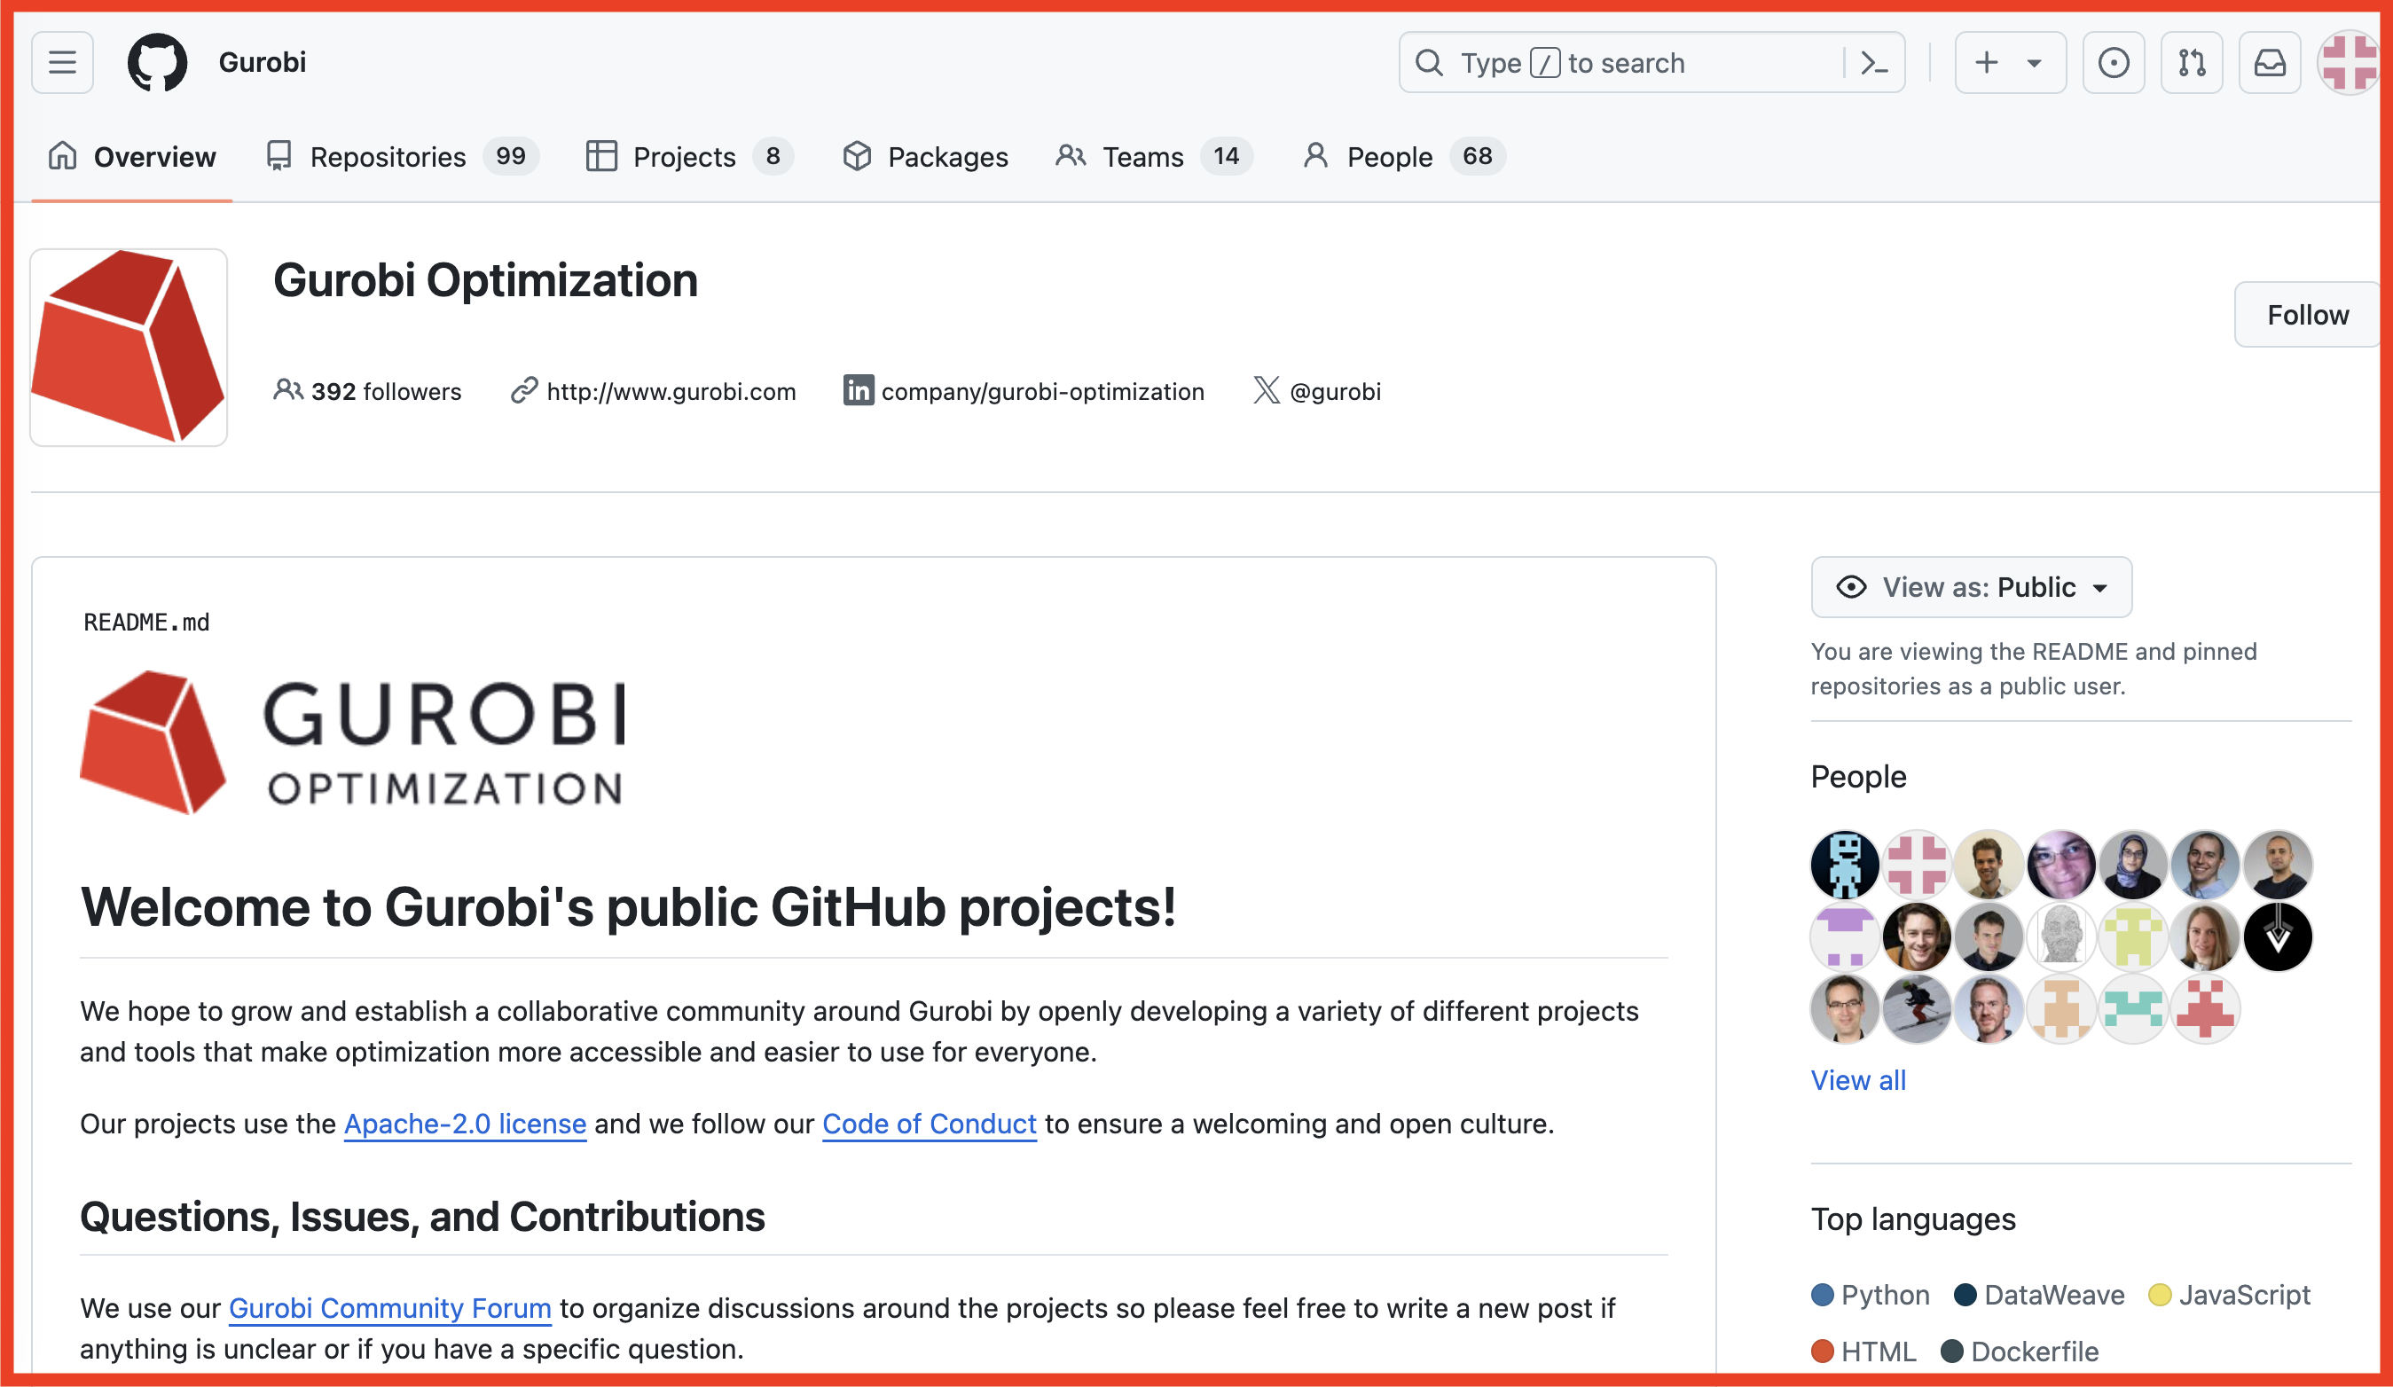The height and width of the screenshot is (1387, 2393).
Task: Click the Python language color dot
Action: coord(1823,1295)
